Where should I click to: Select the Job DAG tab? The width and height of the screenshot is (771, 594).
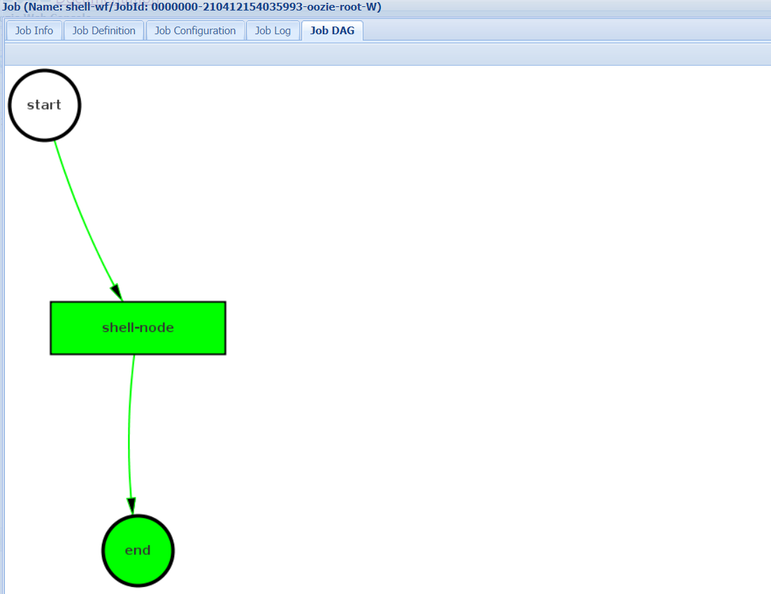333,31
